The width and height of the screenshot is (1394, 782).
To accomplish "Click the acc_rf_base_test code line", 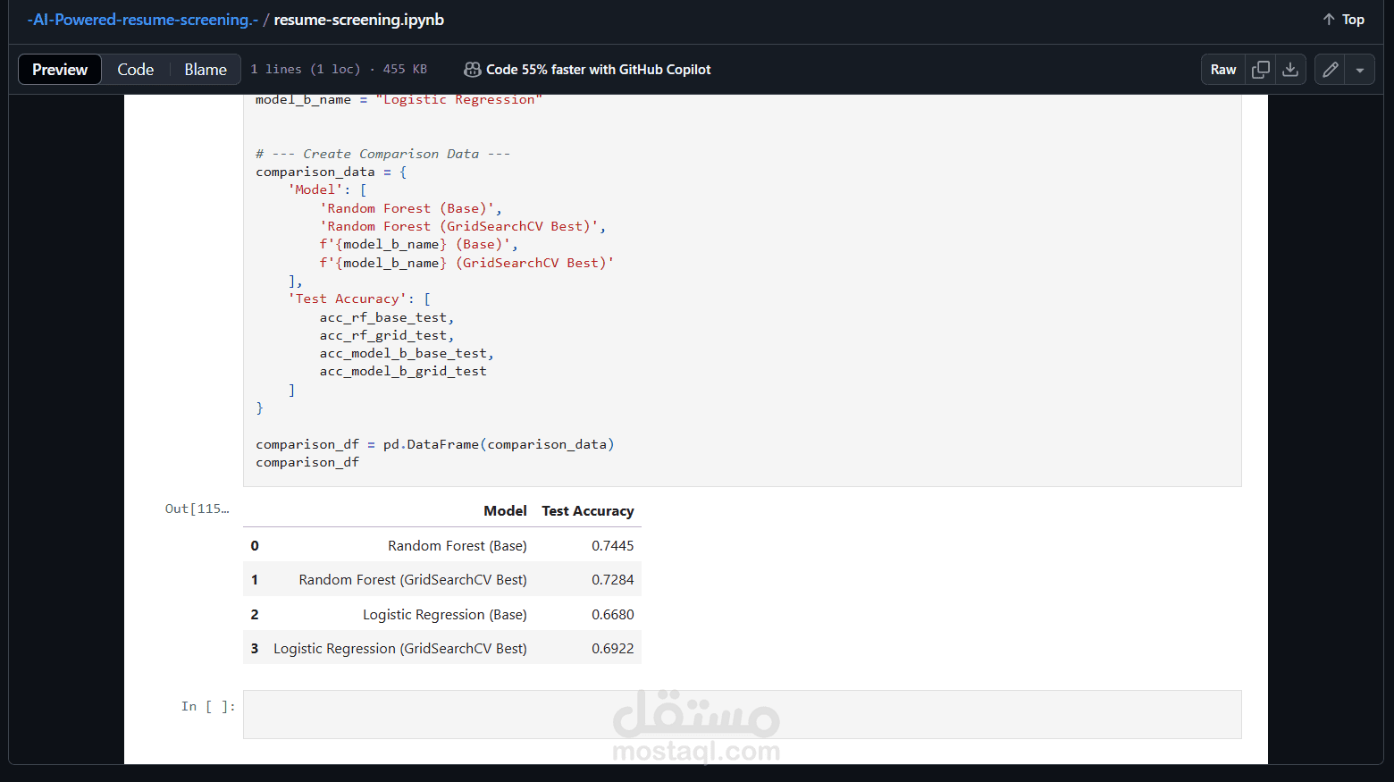I will click(x=387, y=317).
